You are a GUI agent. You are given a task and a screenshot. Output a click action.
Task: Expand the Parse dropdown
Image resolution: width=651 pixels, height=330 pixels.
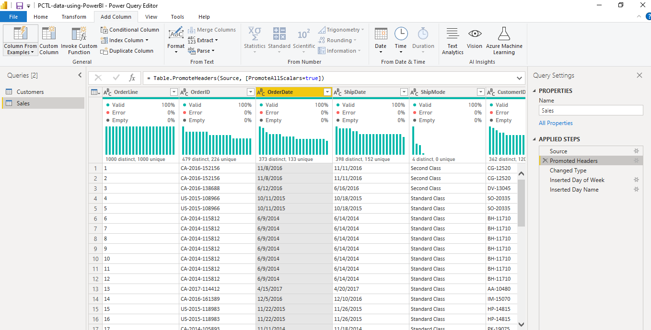click(213, 51)
